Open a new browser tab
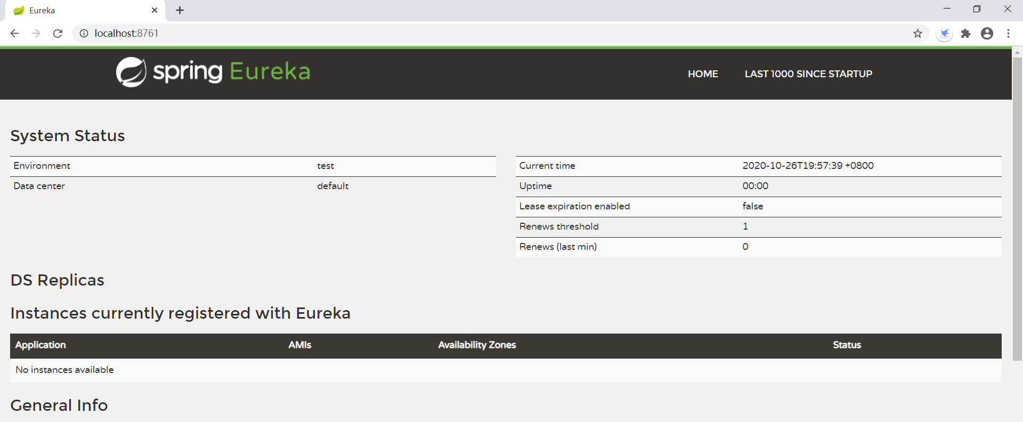The height and width of the screenshot is (422, 1023). tap(180, 10)
